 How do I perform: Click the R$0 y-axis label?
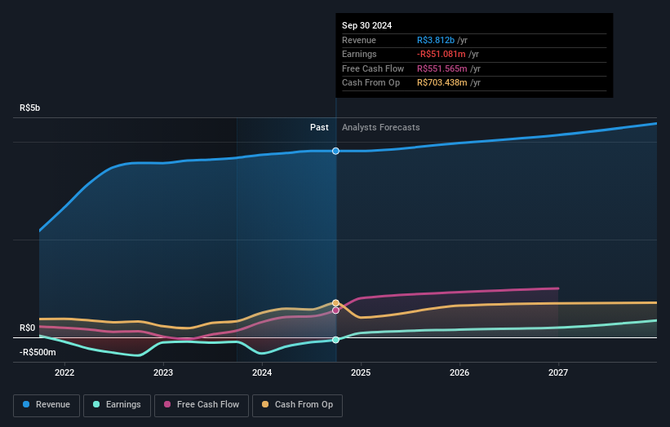(28, 328)
